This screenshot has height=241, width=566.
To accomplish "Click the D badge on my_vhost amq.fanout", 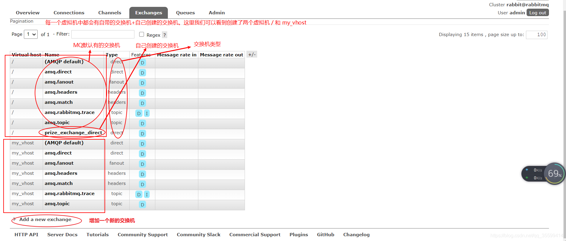I will (142, 164).
